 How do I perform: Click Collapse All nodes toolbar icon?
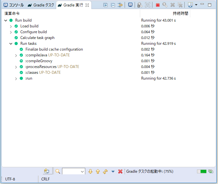coord(113,5)
